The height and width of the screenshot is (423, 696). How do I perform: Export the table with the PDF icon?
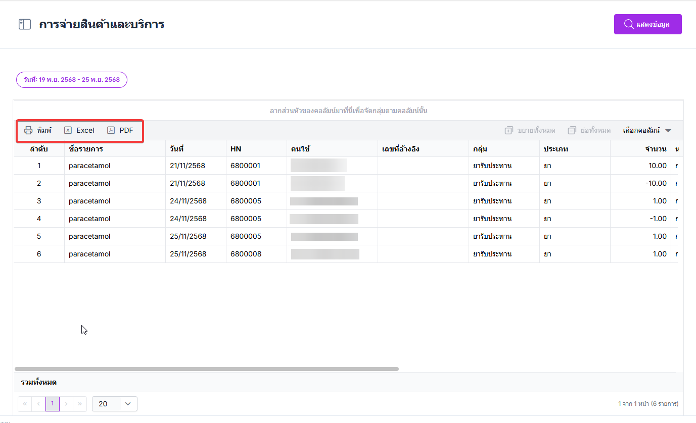(x=111, y=130)
